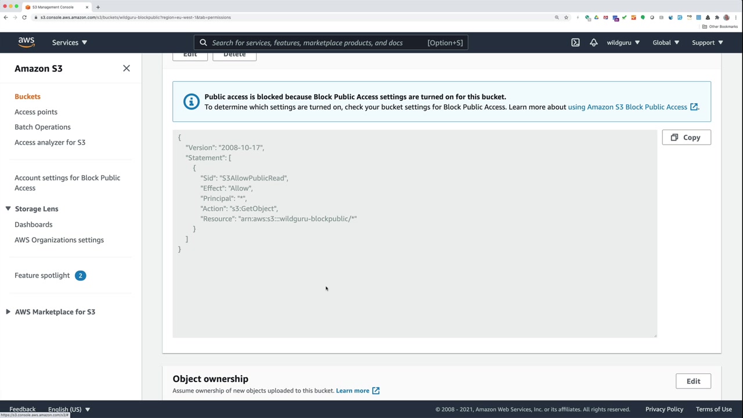Click the site lock icon in the address bar
Image resolution: width=743 pixels, height=418 pixels.
(x=36, y=17)
